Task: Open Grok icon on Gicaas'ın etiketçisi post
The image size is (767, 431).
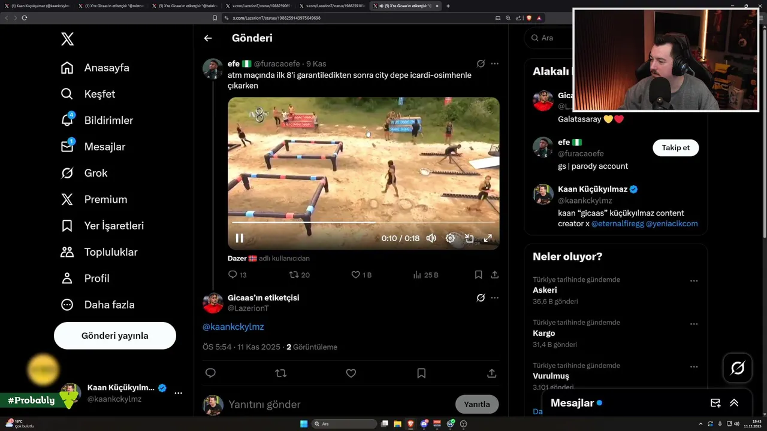Action: click(481, 298)
